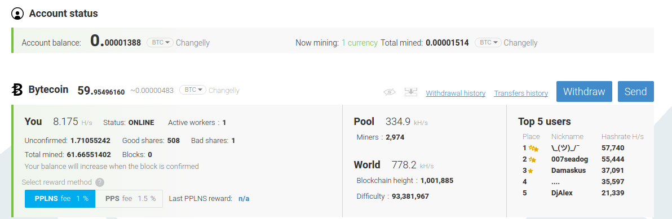Click the Hashrate H/s column header
Image resolution: width=672 pixels, height=219 pixels.
pyautogui.click(x=623, y=136)
